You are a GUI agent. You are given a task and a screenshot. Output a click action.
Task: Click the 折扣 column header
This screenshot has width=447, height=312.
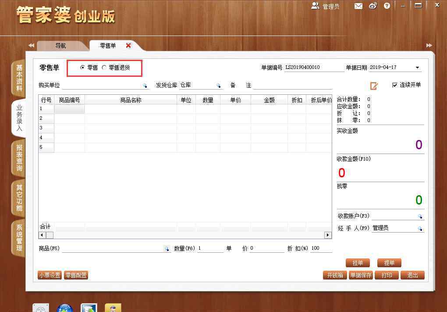point(297,100)
